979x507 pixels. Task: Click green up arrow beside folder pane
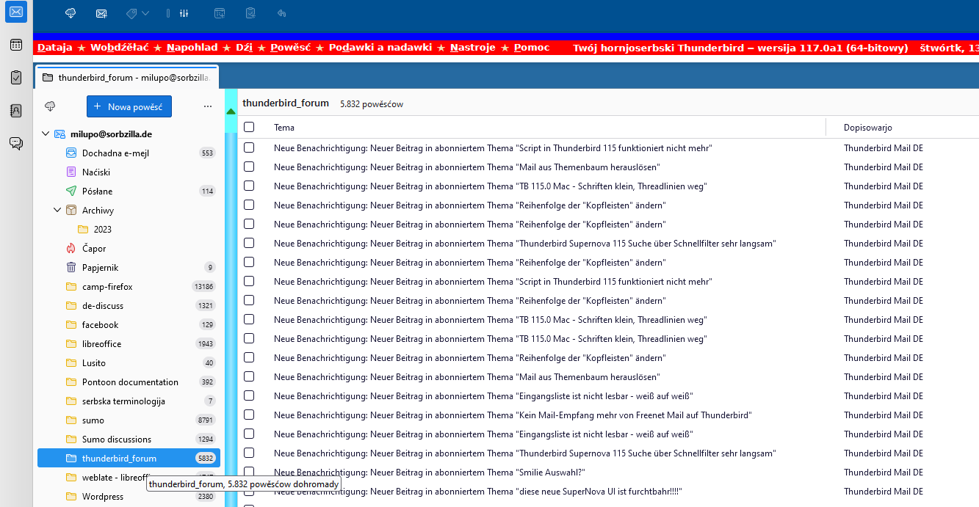(x=231, y=112)
